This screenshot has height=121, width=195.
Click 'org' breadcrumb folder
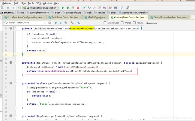tap(21, 13)
